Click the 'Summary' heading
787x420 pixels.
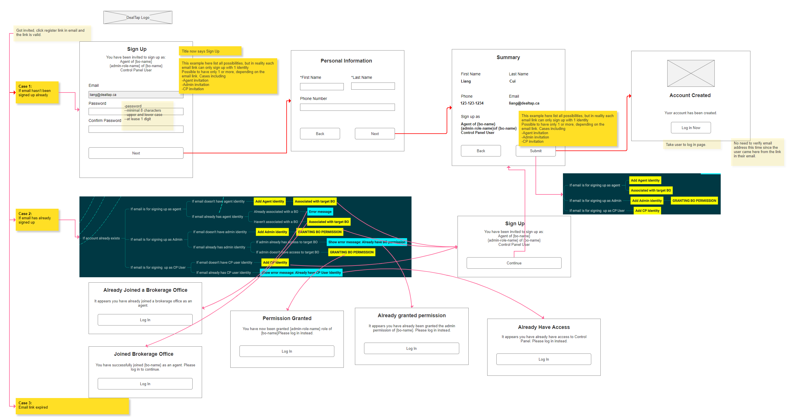click(x=508, y=57)
